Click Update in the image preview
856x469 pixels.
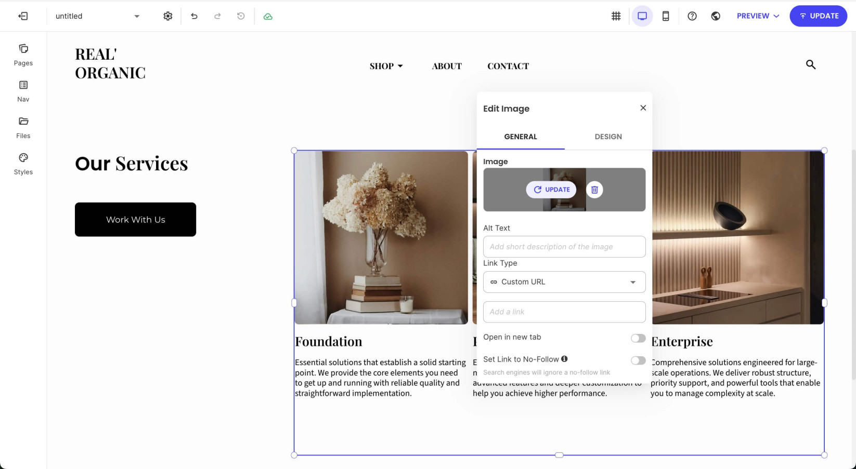point(551,190)
